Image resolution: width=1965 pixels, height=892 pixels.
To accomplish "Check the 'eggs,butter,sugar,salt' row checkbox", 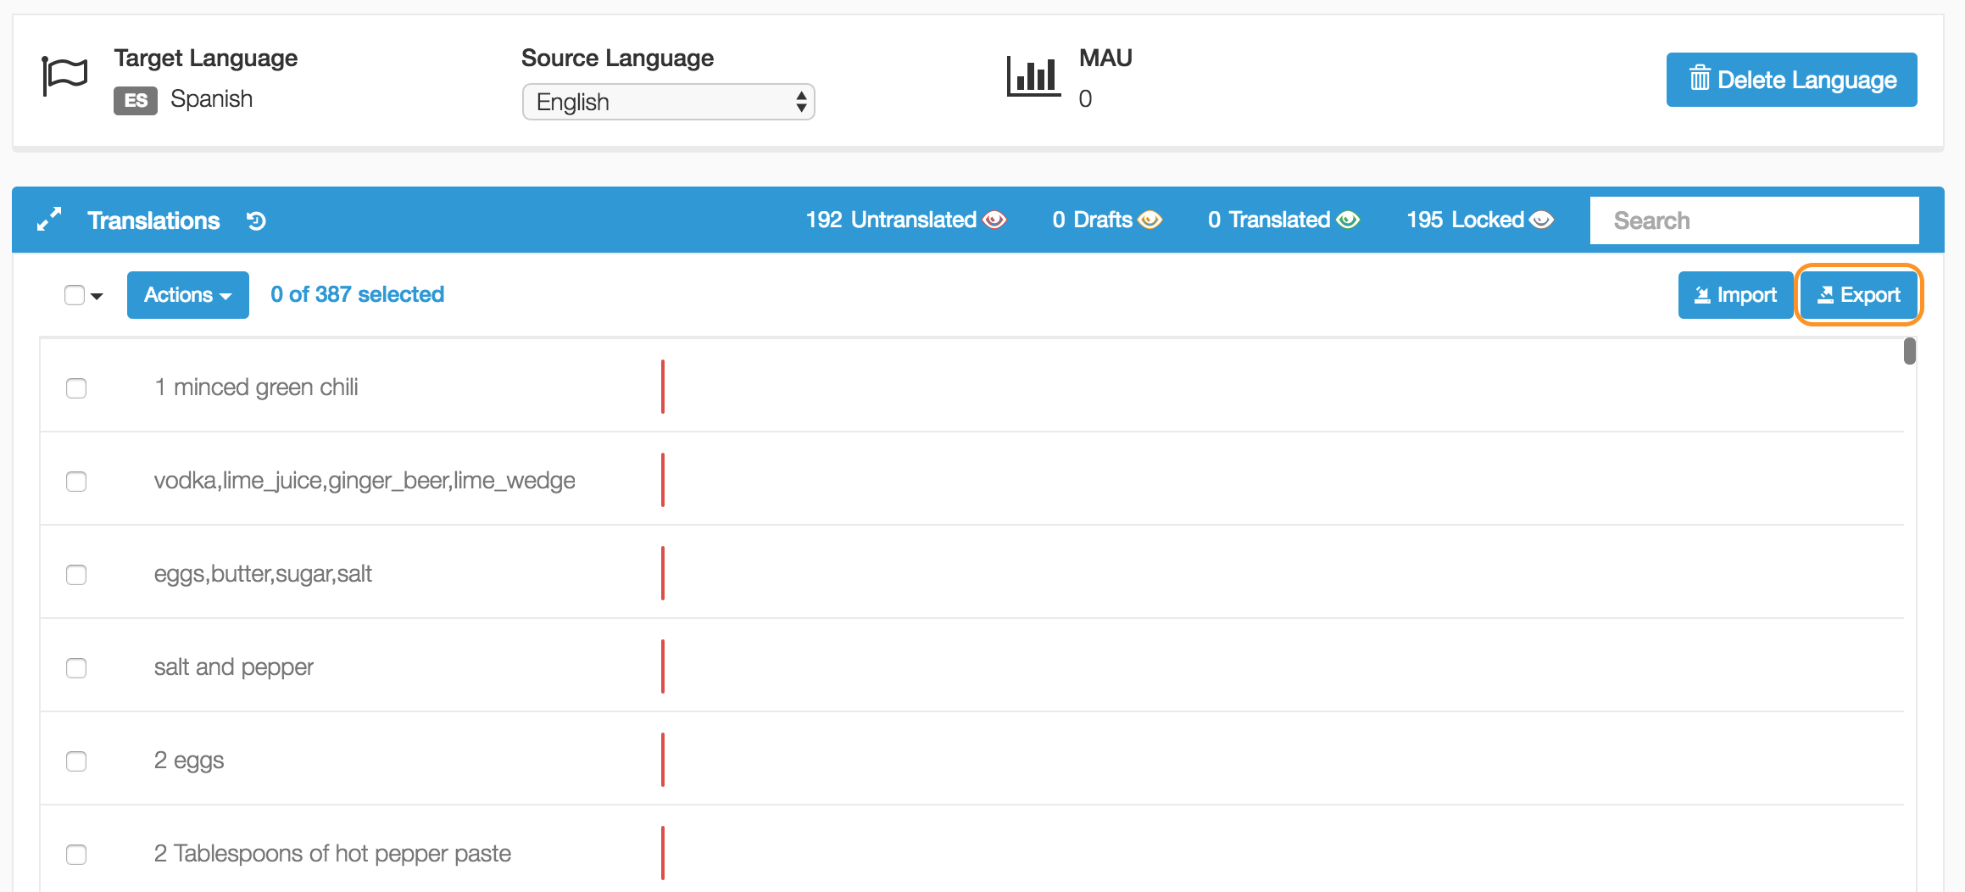I will click(76, 575).
